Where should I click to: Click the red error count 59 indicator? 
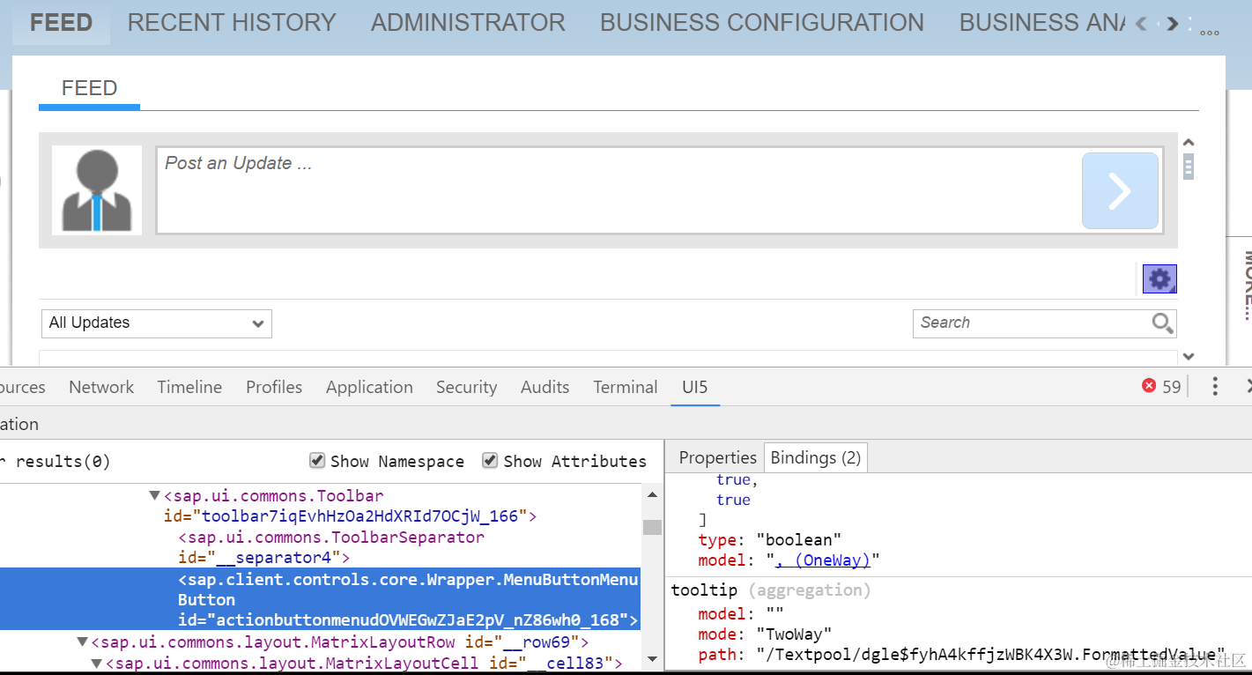point(1161,386)
